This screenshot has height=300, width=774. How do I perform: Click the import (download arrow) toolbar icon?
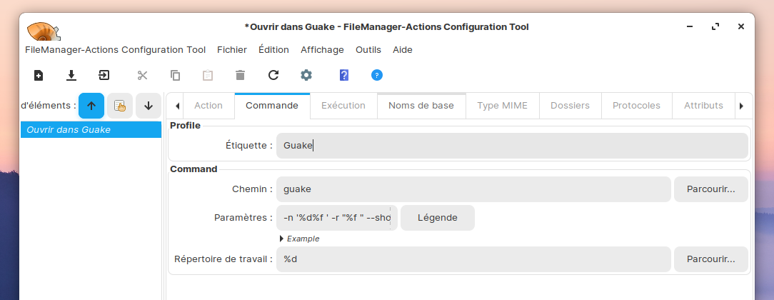(x=71, y=75)
